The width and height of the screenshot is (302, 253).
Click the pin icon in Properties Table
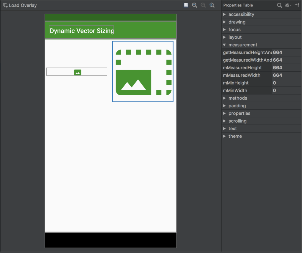click(x=297, y=5)
